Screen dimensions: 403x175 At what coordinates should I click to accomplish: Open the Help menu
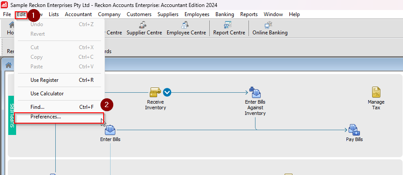coord(294,14)
